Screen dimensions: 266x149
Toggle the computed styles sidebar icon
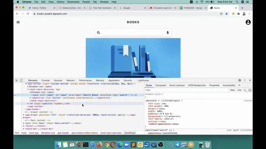coord(250,90)
